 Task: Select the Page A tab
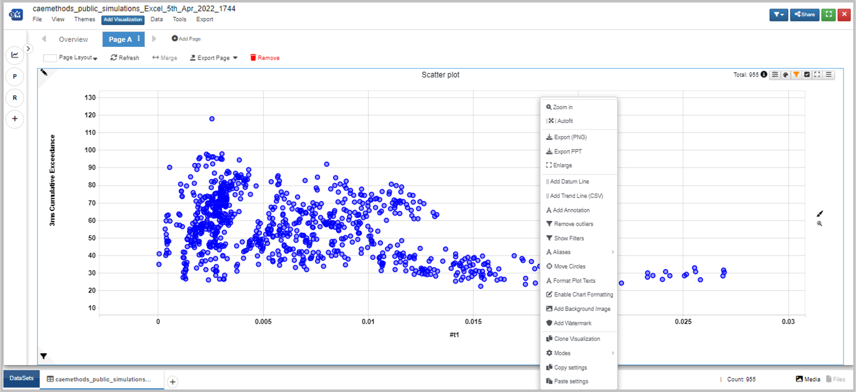[120, 39]
